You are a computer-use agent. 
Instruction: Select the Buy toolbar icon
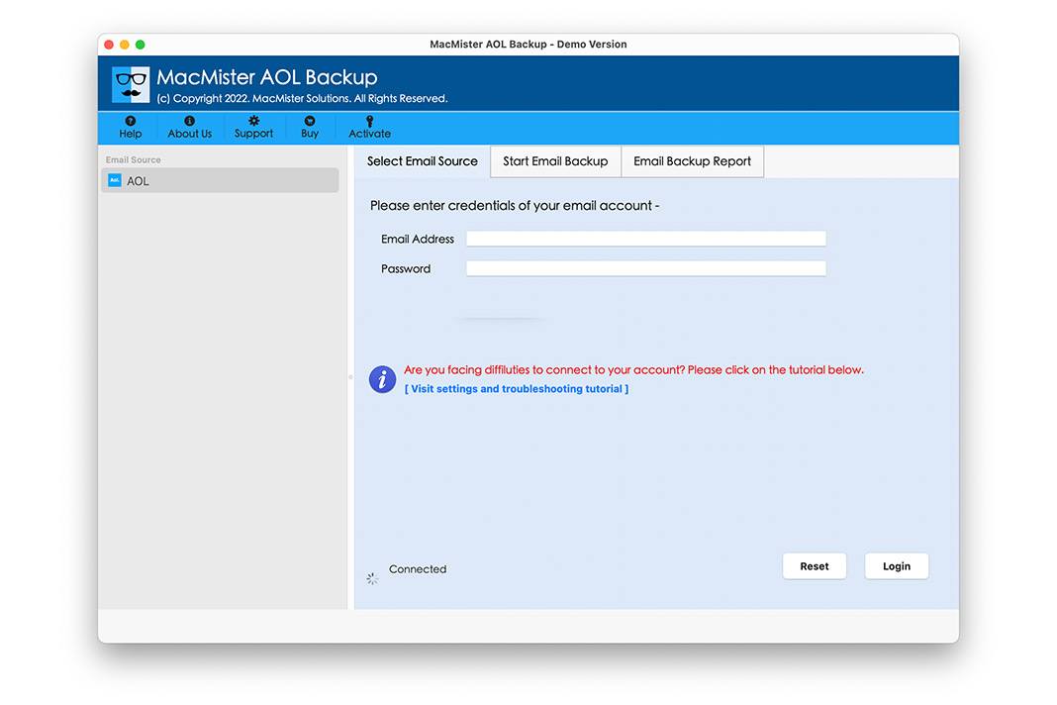(x=310, y=121)
